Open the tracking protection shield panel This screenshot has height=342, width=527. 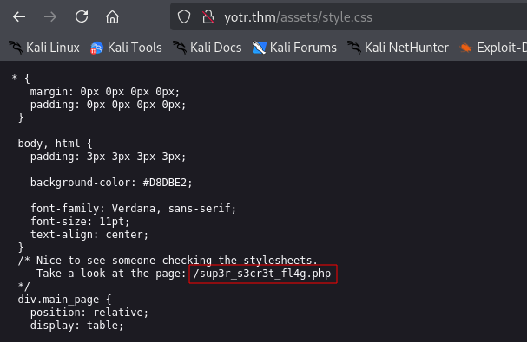(x=184, y=16)
